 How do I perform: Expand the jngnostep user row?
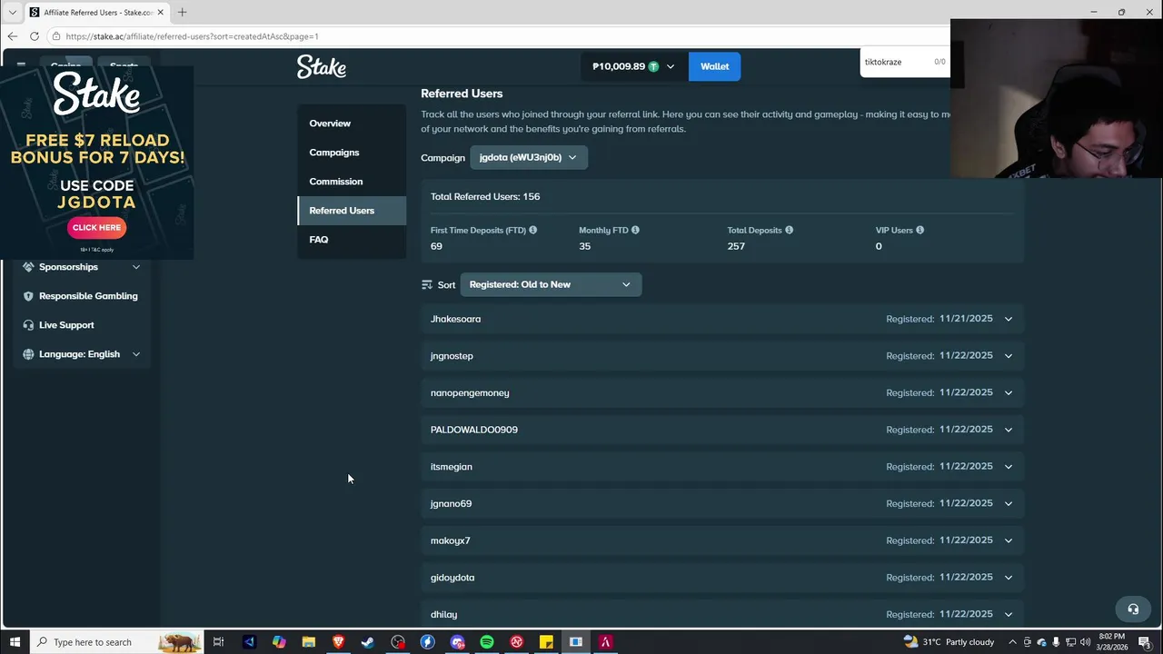[722, 356]
